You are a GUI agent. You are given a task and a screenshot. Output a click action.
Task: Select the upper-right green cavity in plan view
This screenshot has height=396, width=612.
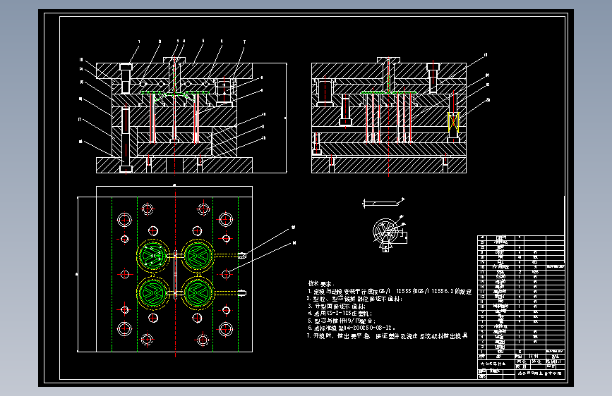198,256
